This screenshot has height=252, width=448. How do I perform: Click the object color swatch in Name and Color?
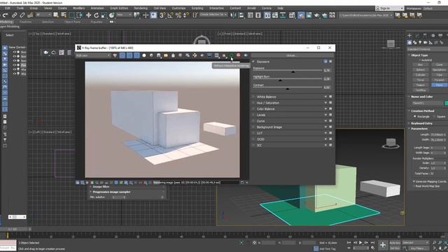(x=447, y=103)
